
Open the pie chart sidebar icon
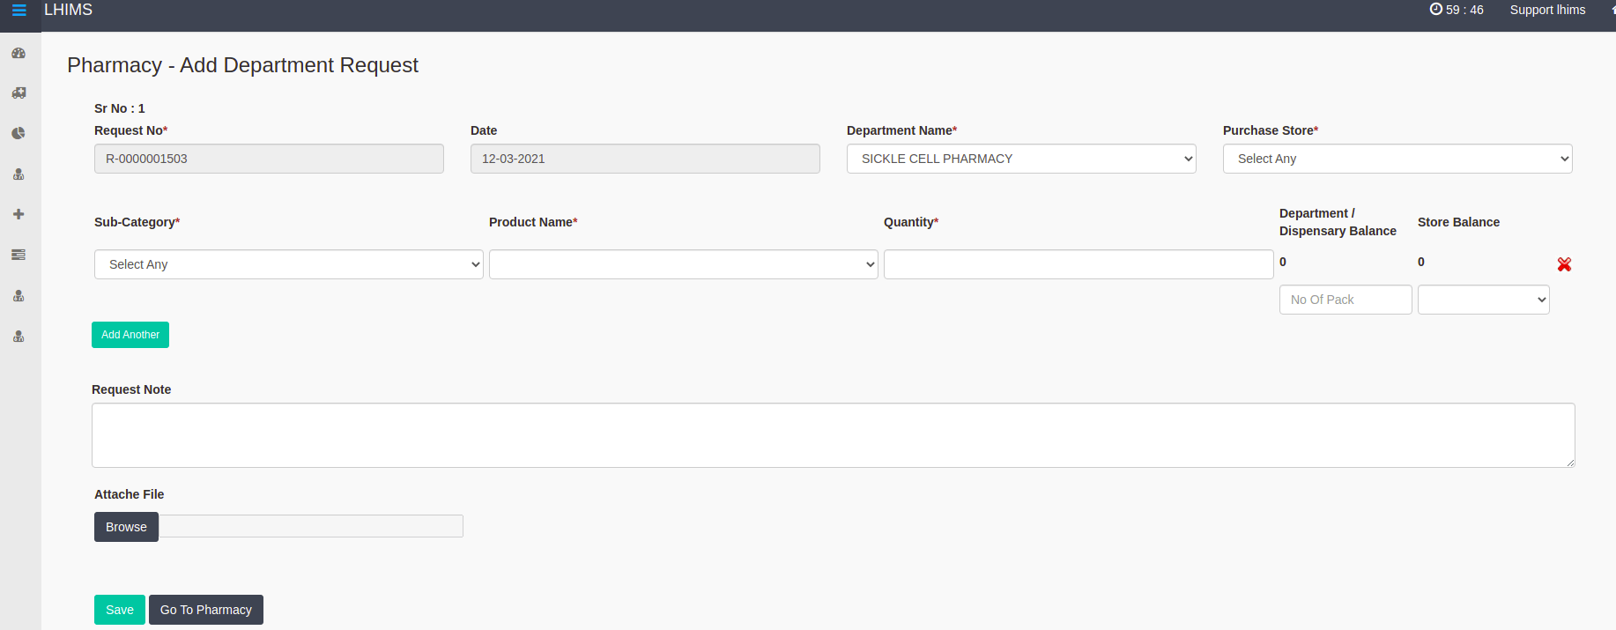[x=19, y=133]
